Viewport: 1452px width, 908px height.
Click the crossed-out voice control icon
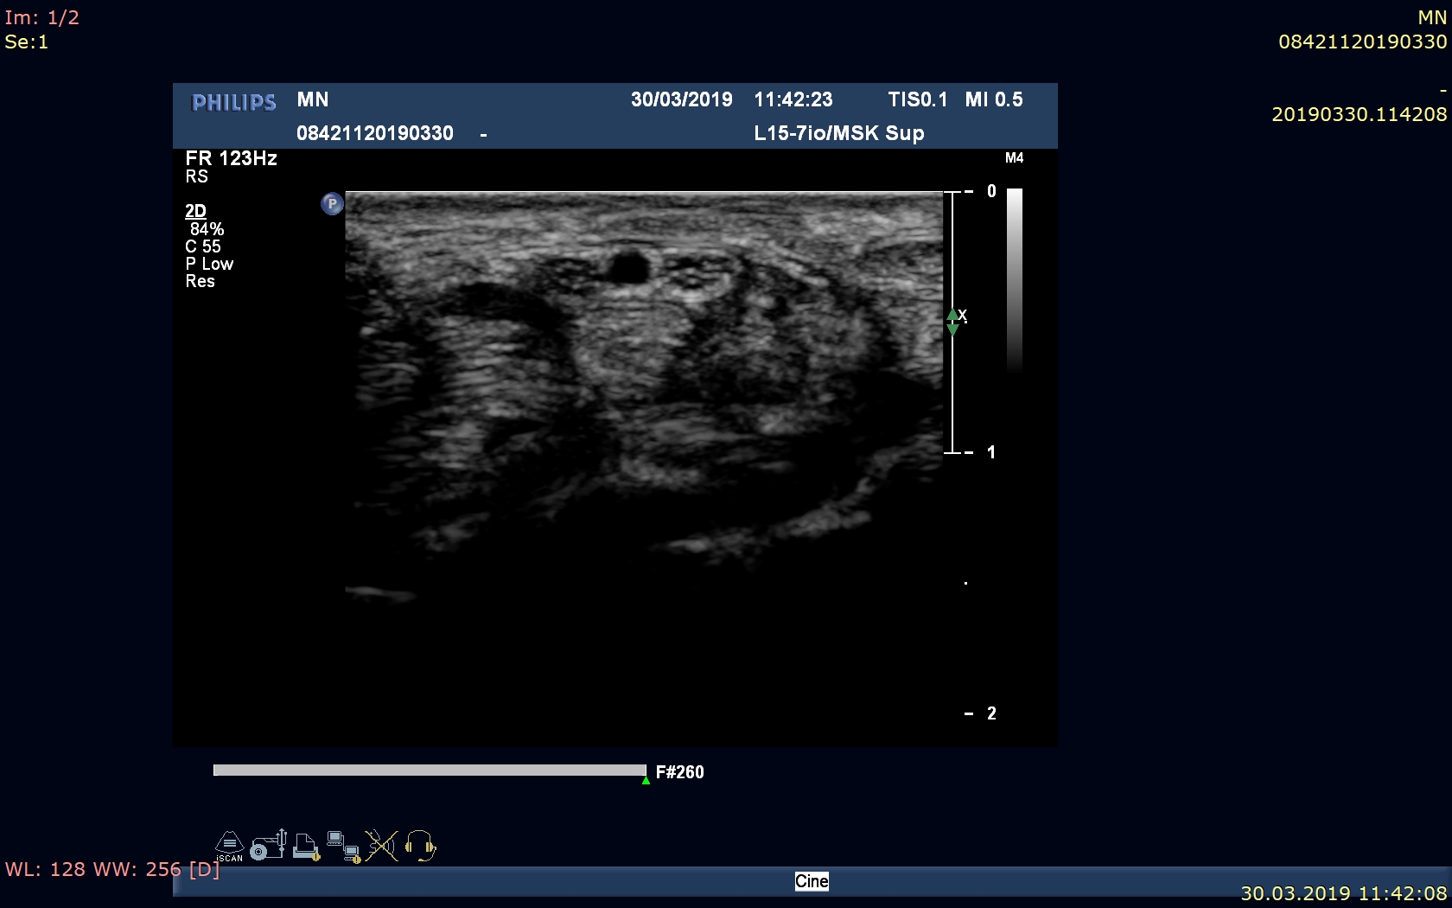pyautogui.click(x=381, y=846)
